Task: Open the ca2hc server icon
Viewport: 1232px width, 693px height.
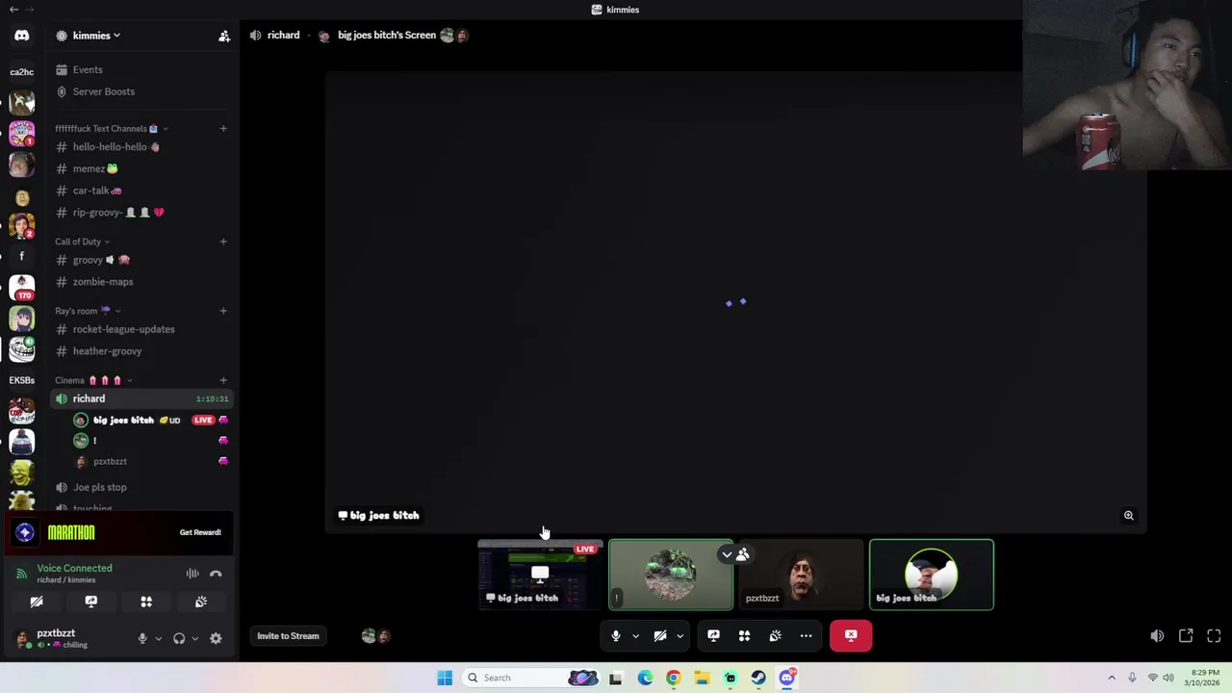Action: (21, 71)
